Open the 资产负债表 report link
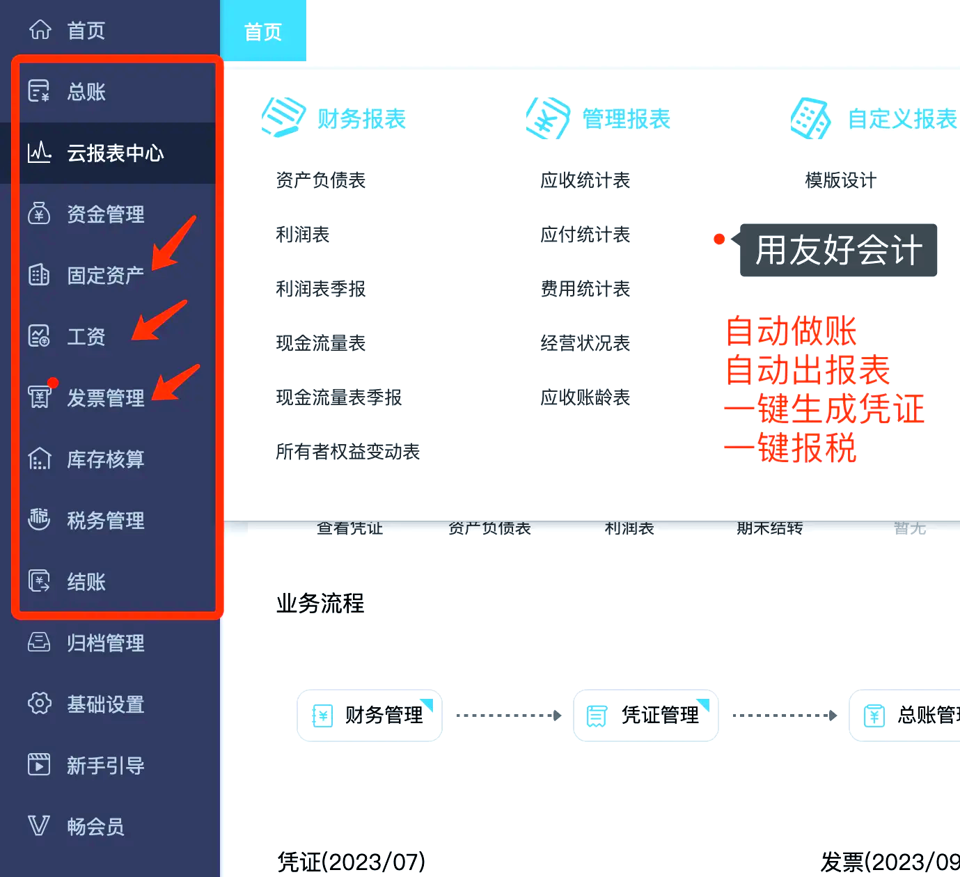960x877 pixels. pos(321,180)
